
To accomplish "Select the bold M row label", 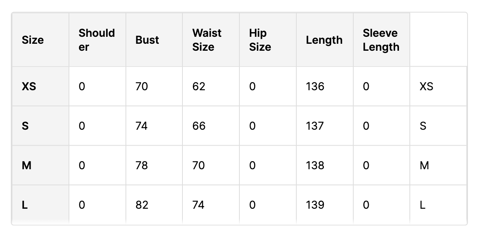I will click(x=26, y=166).
